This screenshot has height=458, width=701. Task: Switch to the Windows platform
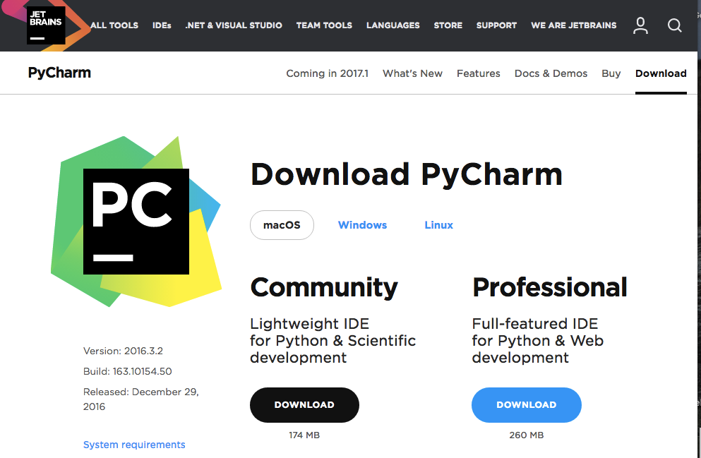(x=363, y=225)
